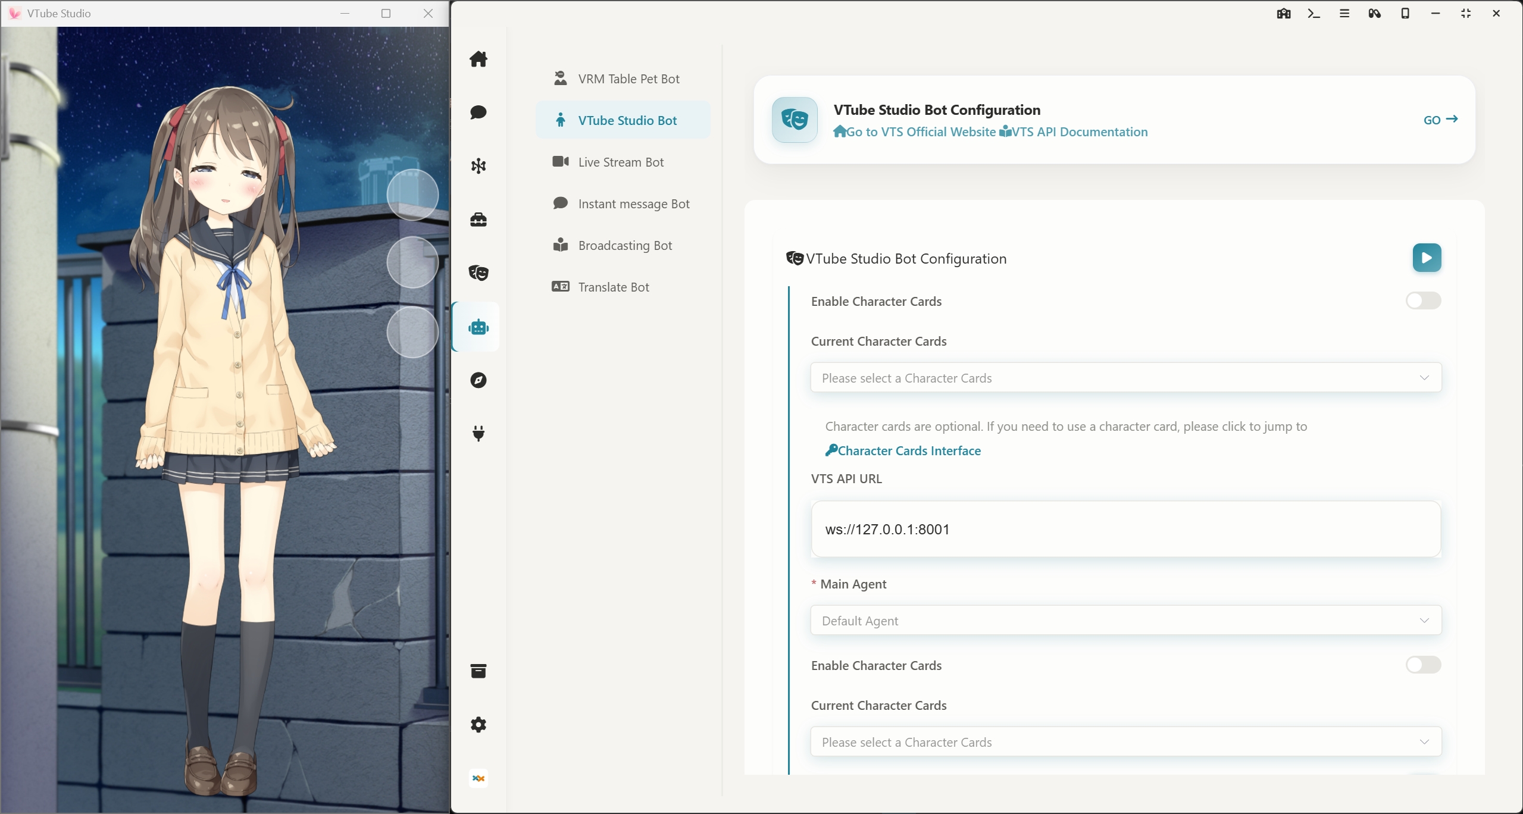Click the compress window icon in the top bar
1523x814 pixels.
(1466, 14)
